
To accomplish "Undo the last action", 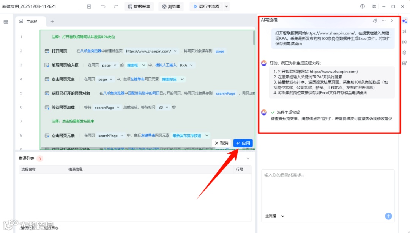I will [x=103, y=6].
